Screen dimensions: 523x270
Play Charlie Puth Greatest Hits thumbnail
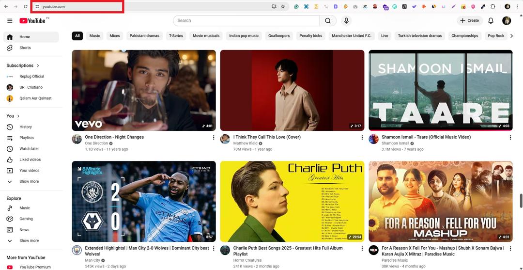tap(292, 202)
